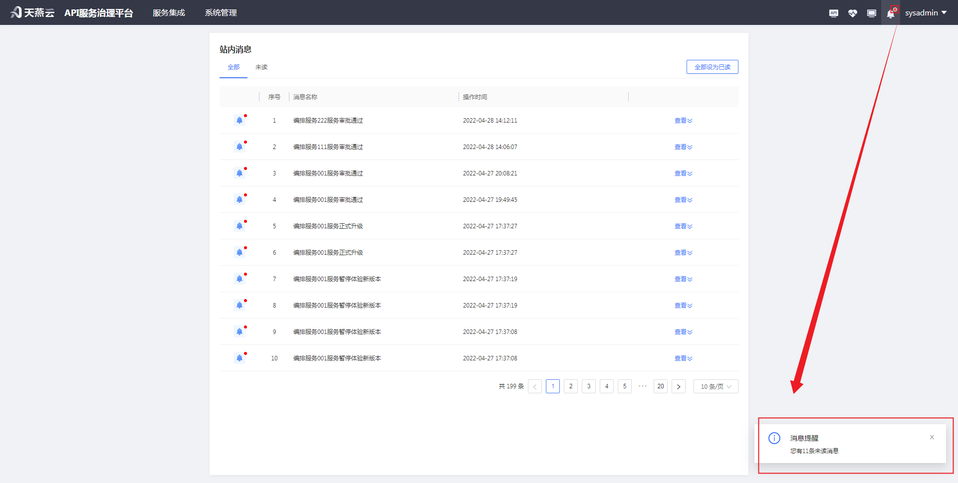This screenshot has width=958, height=483.
Task: Open the notification bell in the top bar
Action: [x=891, y=13]
